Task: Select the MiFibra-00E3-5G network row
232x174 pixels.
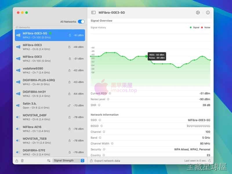Action: pos(50,35)
